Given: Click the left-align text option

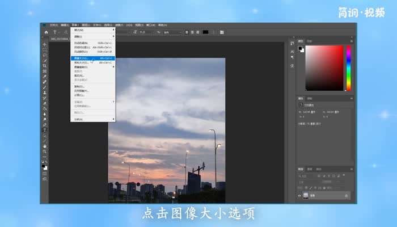Looking at the screenshot, I should 185,32.
